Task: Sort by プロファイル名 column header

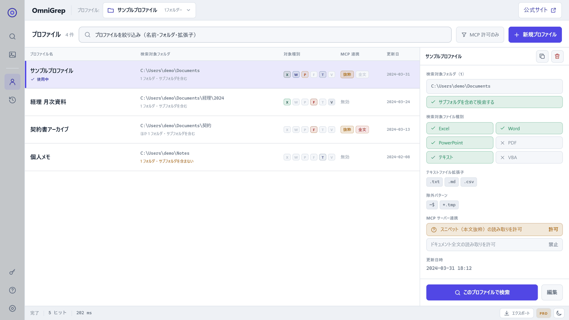Action: (42, 54)
